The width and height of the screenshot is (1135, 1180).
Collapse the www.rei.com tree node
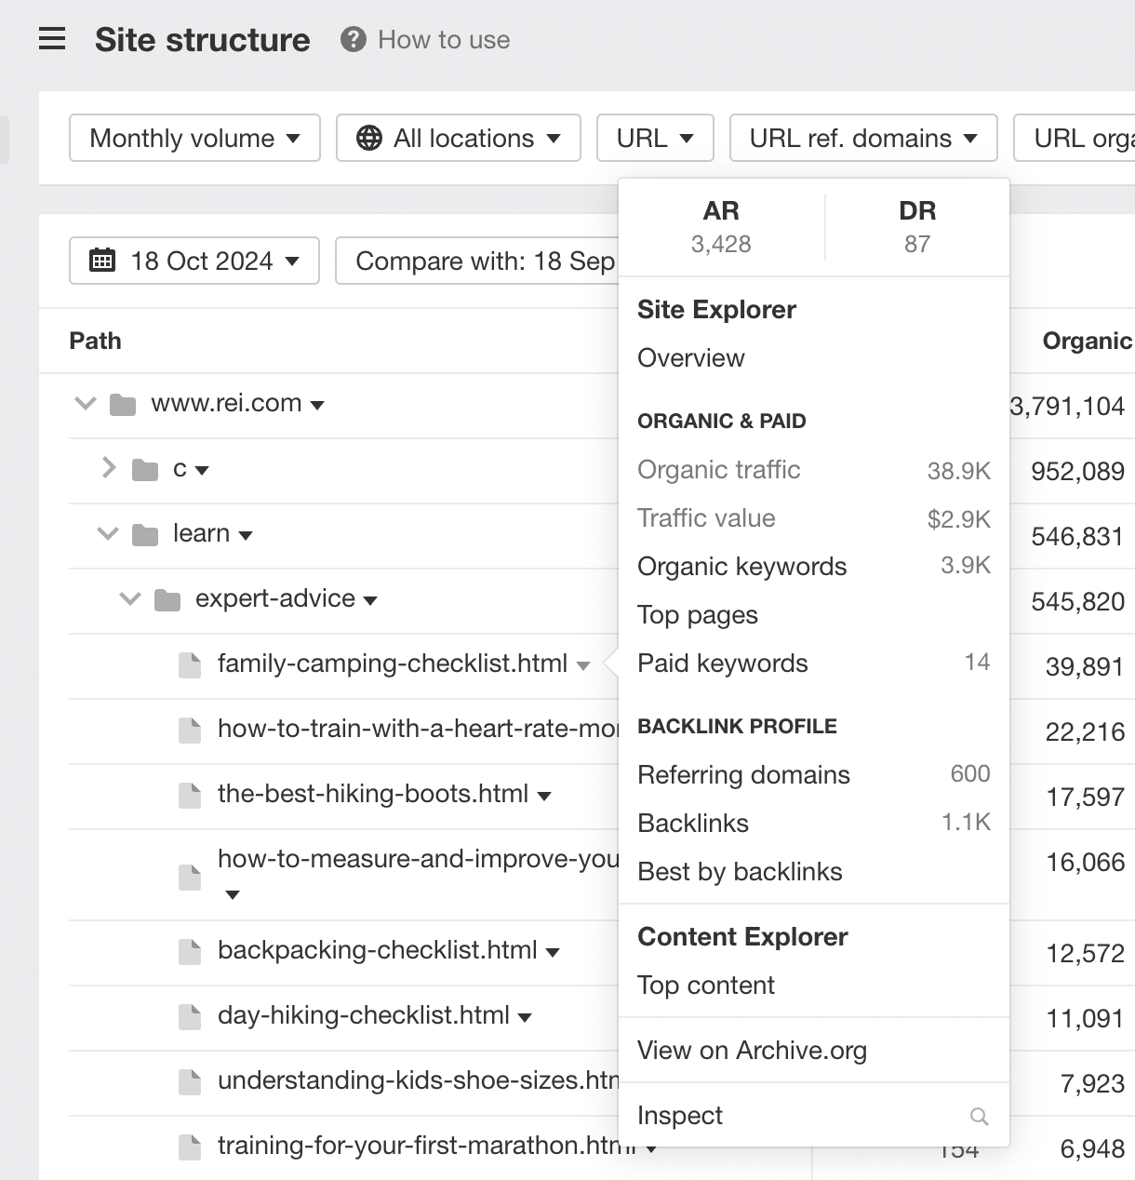click(86, 404)
